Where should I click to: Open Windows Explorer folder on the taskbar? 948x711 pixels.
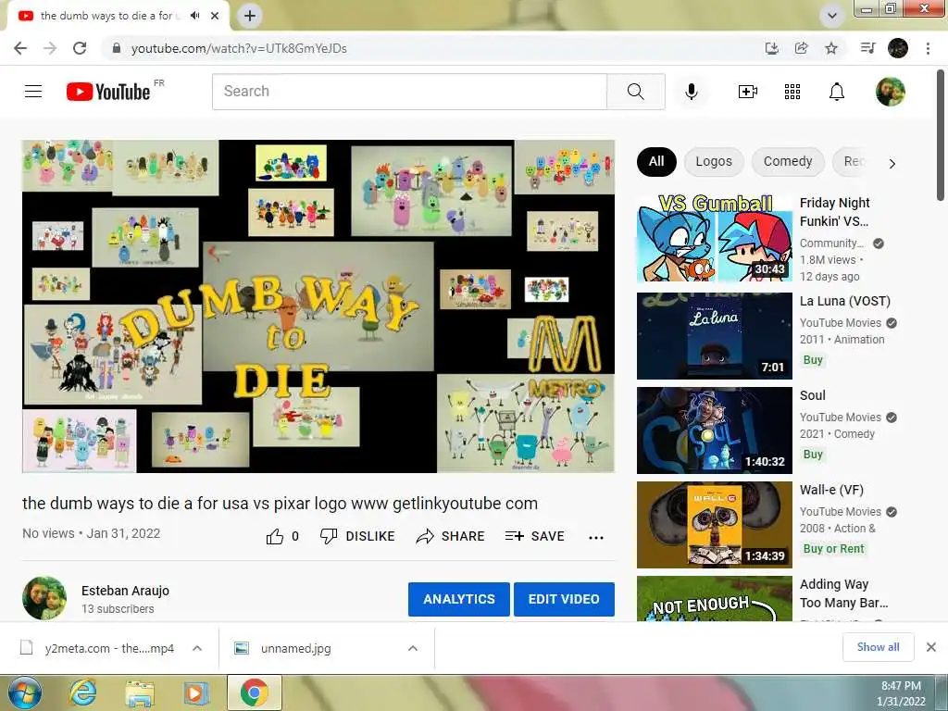pyautogui.click(x=139, y=692)
